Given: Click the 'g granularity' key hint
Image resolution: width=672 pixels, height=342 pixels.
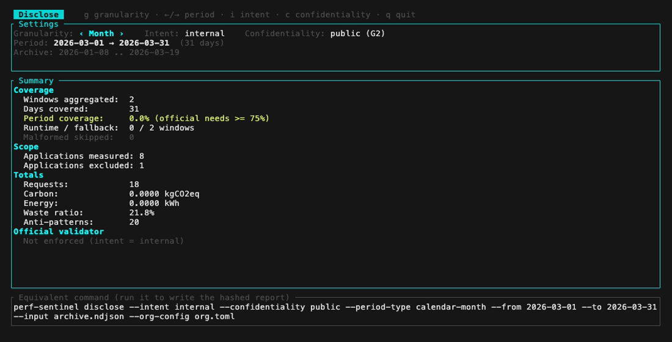Looking at the screenshot, I should click(117, 15).
